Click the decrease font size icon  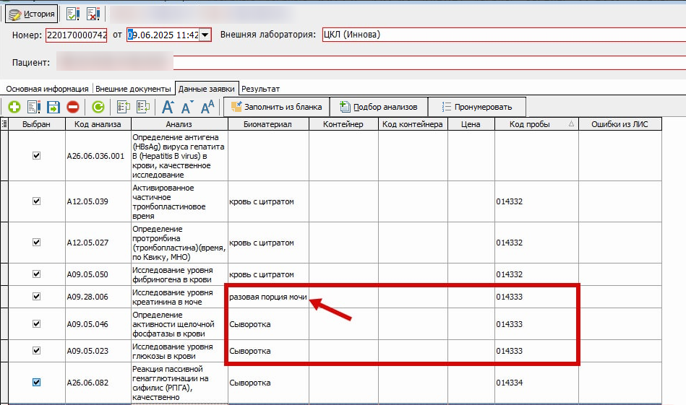(x=186, y=108)
